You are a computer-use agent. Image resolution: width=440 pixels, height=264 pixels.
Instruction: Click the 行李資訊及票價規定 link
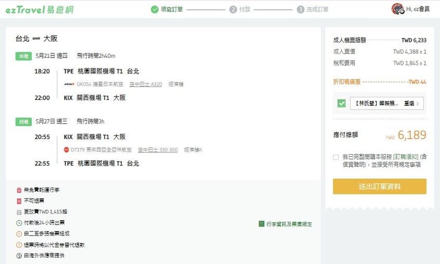(x=289, y=224)
